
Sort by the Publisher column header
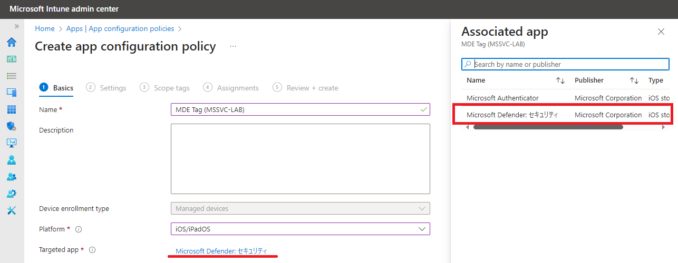[x=589, y=80]
